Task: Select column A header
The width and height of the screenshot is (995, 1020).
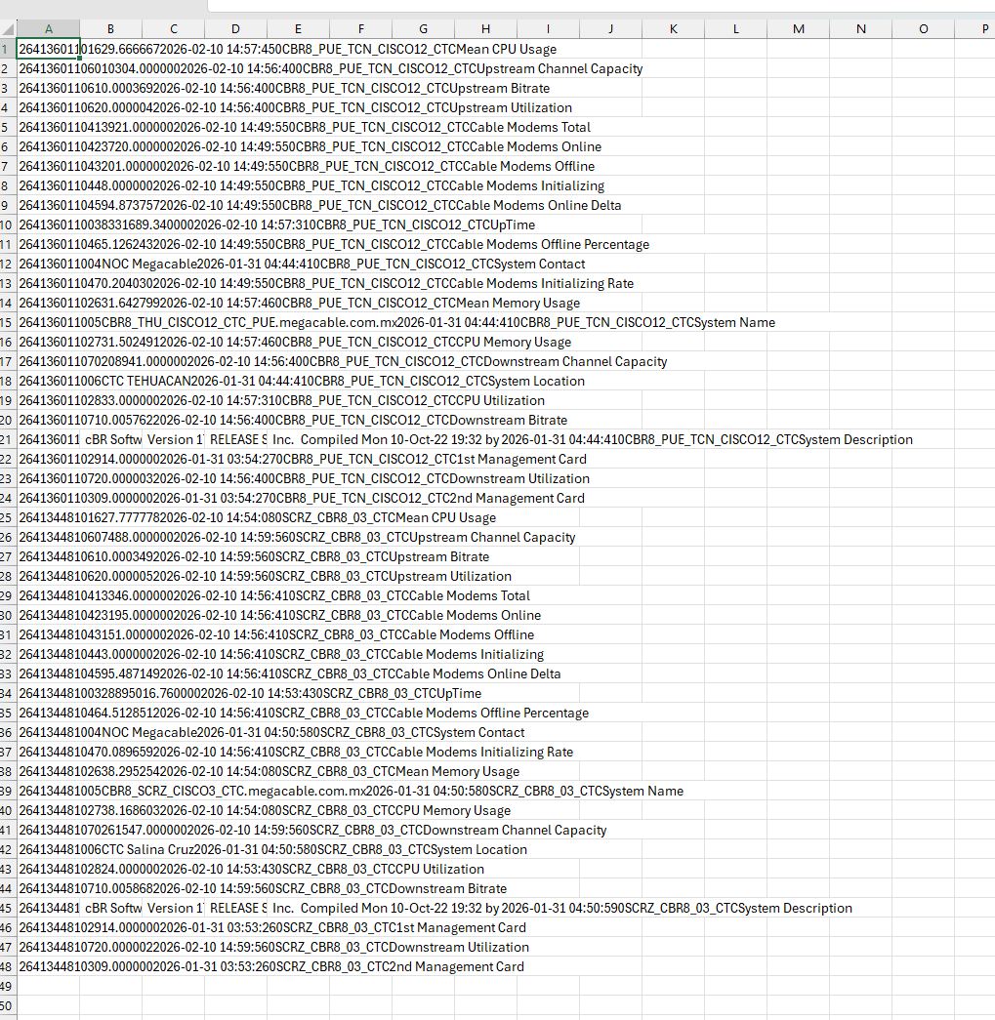Action: (x=49, y=29)
